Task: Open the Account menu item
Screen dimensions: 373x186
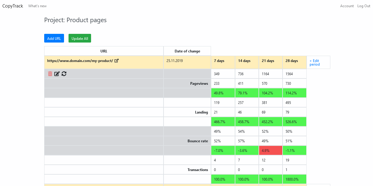Action: (x=347, y=6)
